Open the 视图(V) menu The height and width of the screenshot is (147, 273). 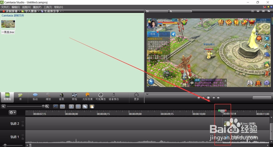[x=26, y=7]
